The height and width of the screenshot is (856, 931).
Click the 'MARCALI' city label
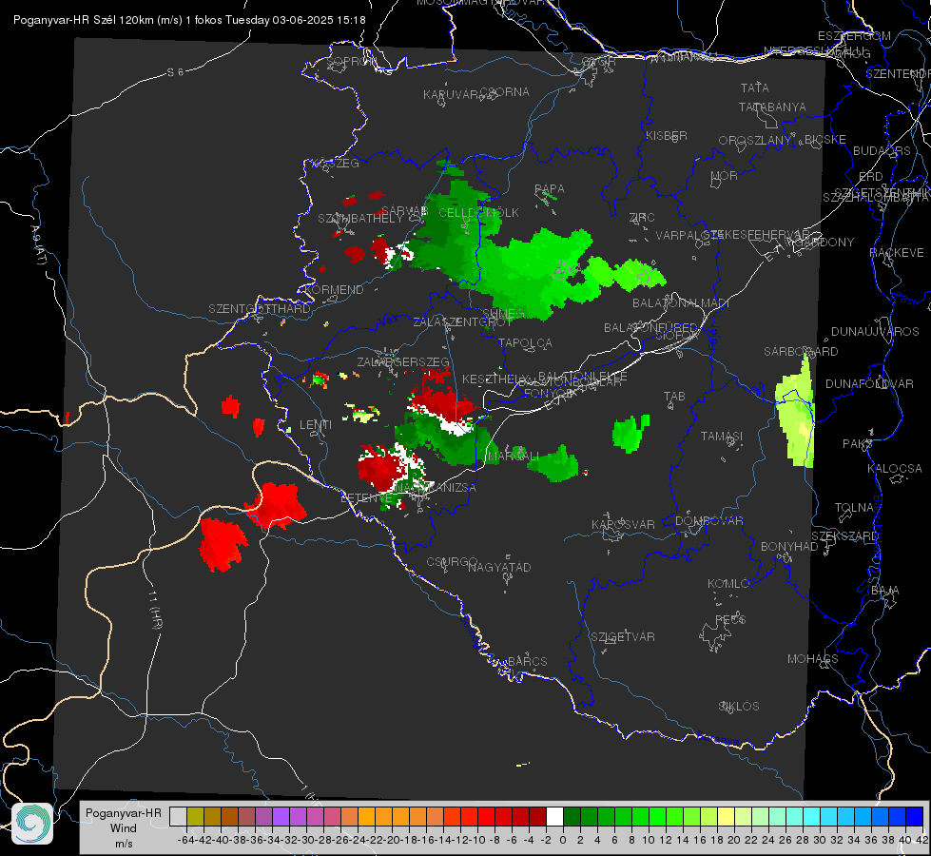pyautogui.click(x=513, y=456)
